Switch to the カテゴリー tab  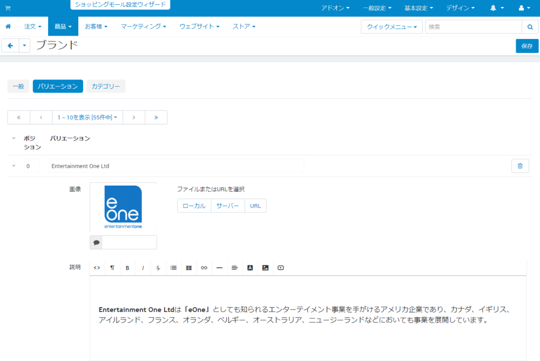106,86
